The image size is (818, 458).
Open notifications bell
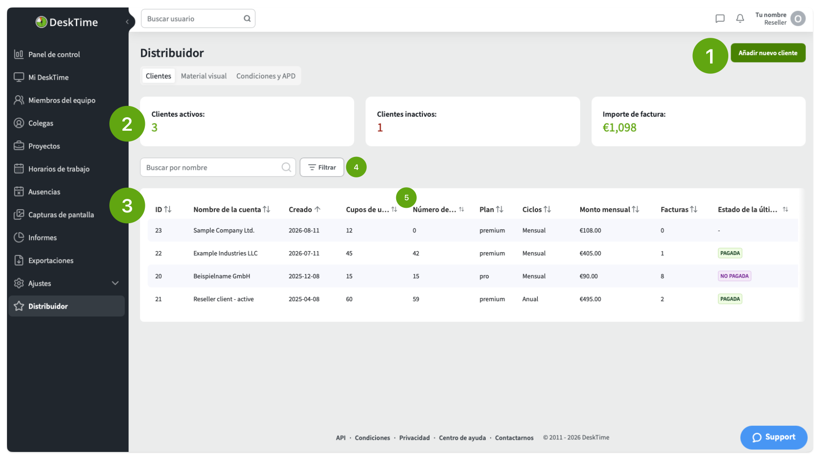coord(740,19)
